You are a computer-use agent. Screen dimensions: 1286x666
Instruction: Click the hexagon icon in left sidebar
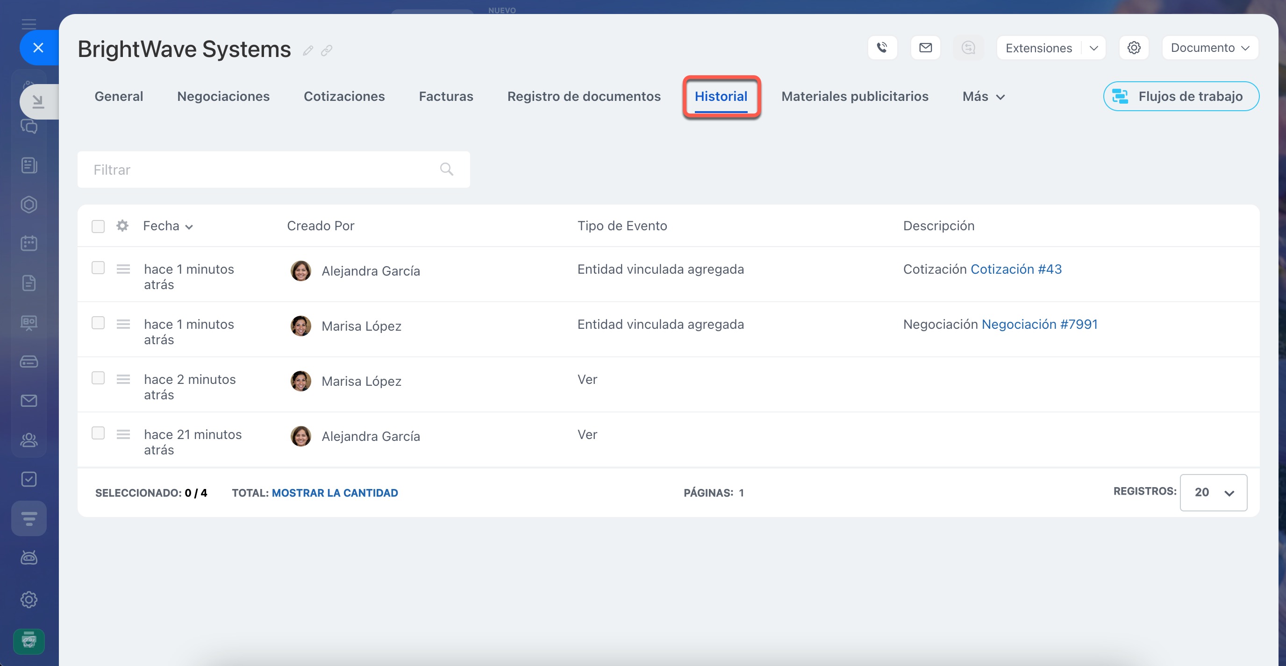pos(29,205)
